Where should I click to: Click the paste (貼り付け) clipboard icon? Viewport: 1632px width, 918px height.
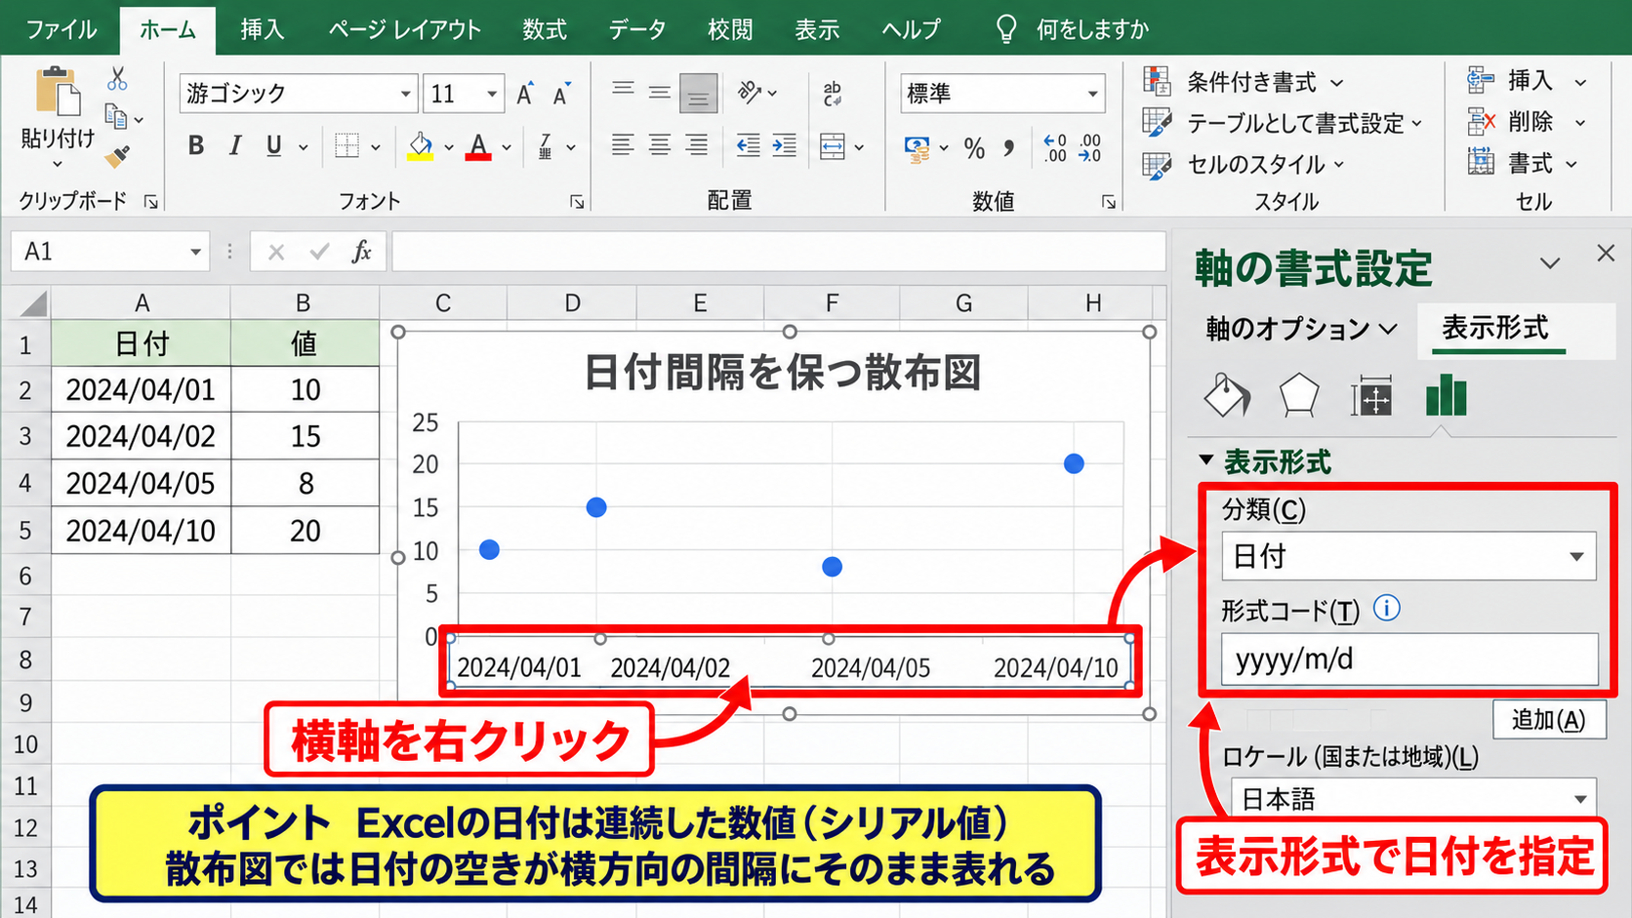click(58, 93)
